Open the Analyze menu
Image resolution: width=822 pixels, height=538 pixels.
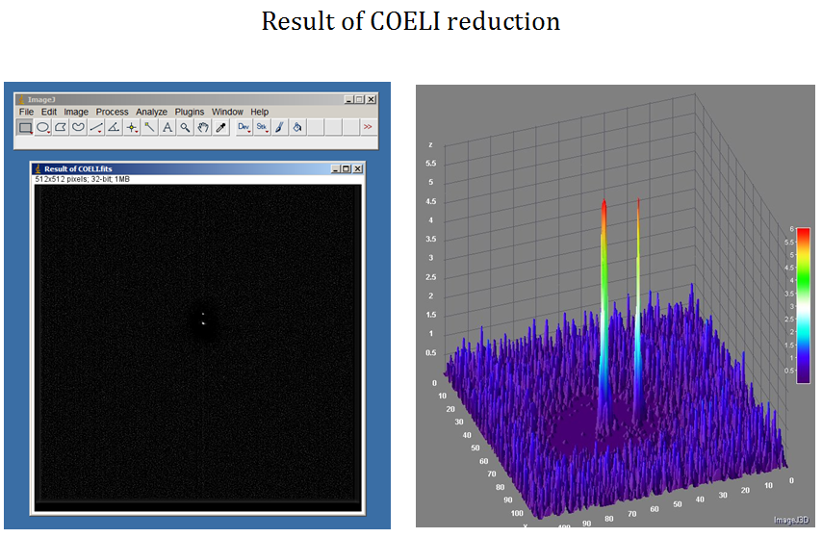(x=151, y=112)
